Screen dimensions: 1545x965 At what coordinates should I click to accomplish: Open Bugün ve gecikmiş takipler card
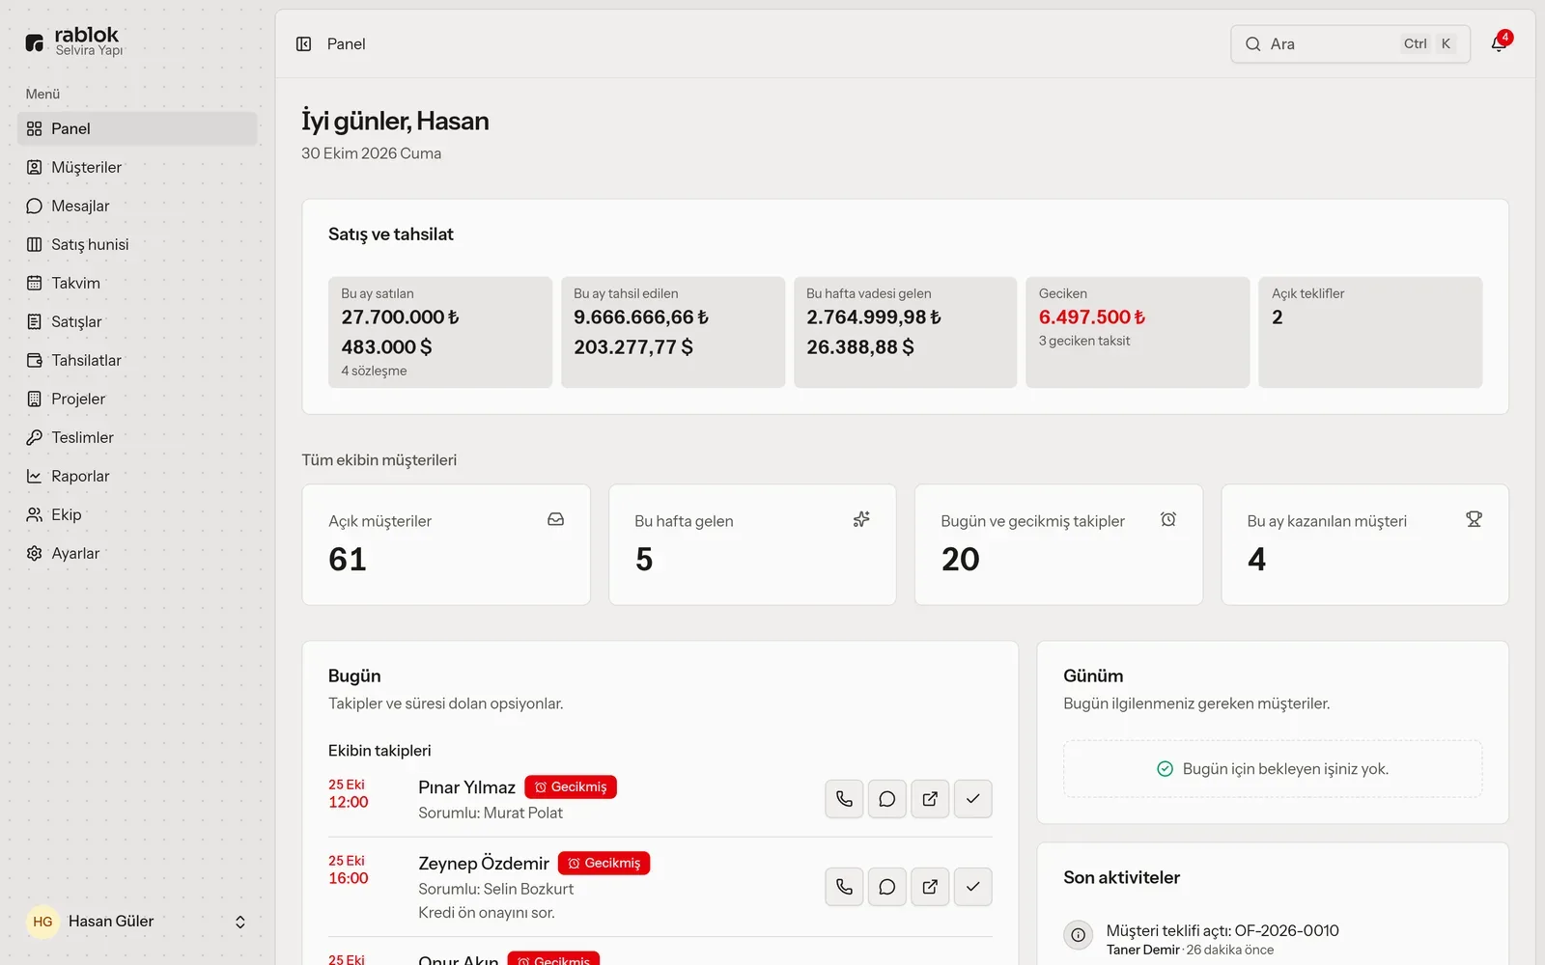click(1058, 545)
